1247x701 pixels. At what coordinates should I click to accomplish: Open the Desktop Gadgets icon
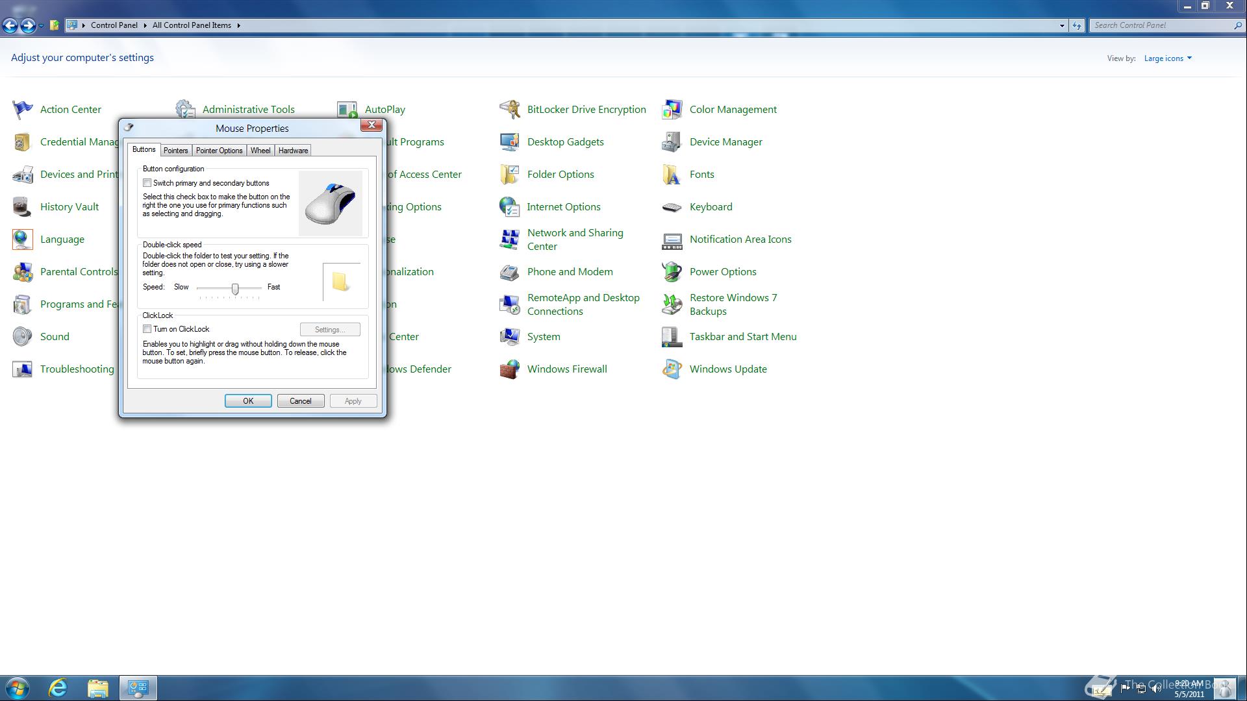coord(510,141)
